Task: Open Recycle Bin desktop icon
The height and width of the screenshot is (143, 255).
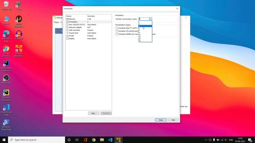Action: 6,6
